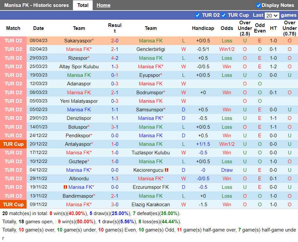This screenshot has height=242, width=298.
Task: Disable the TUR Cup filter checkbox
Action: (223, 15)
